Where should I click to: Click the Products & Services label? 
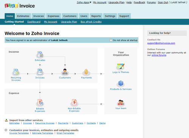121,89
